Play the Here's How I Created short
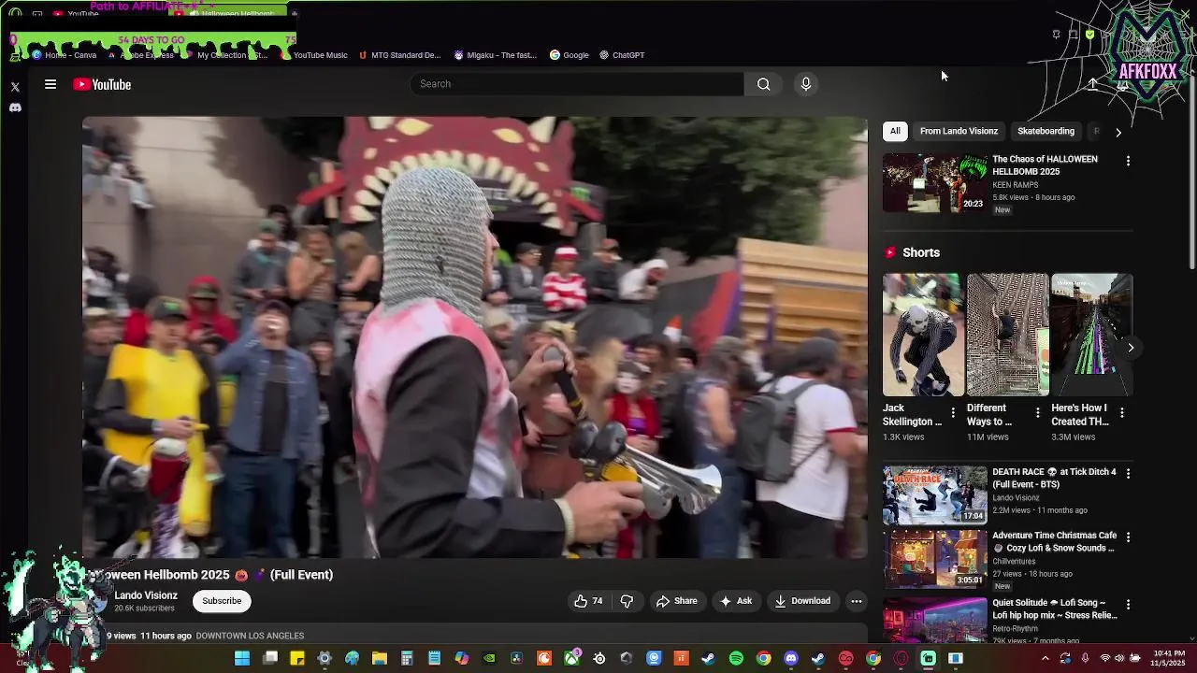Screen dimensions: 1197x673 (x=1091, y=335)
